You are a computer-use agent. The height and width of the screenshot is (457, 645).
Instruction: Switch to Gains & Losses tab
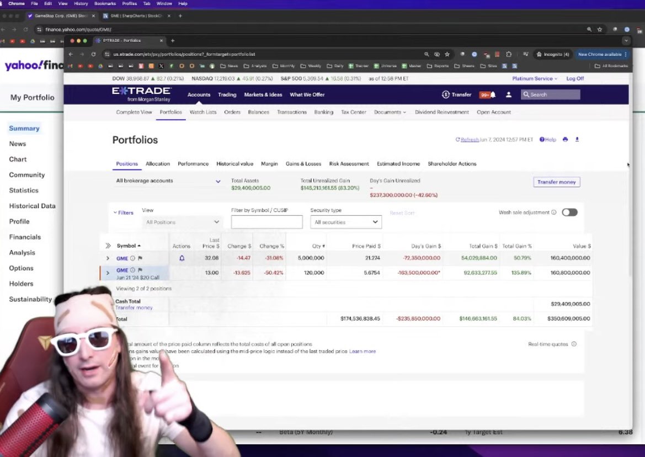(303, 164)
